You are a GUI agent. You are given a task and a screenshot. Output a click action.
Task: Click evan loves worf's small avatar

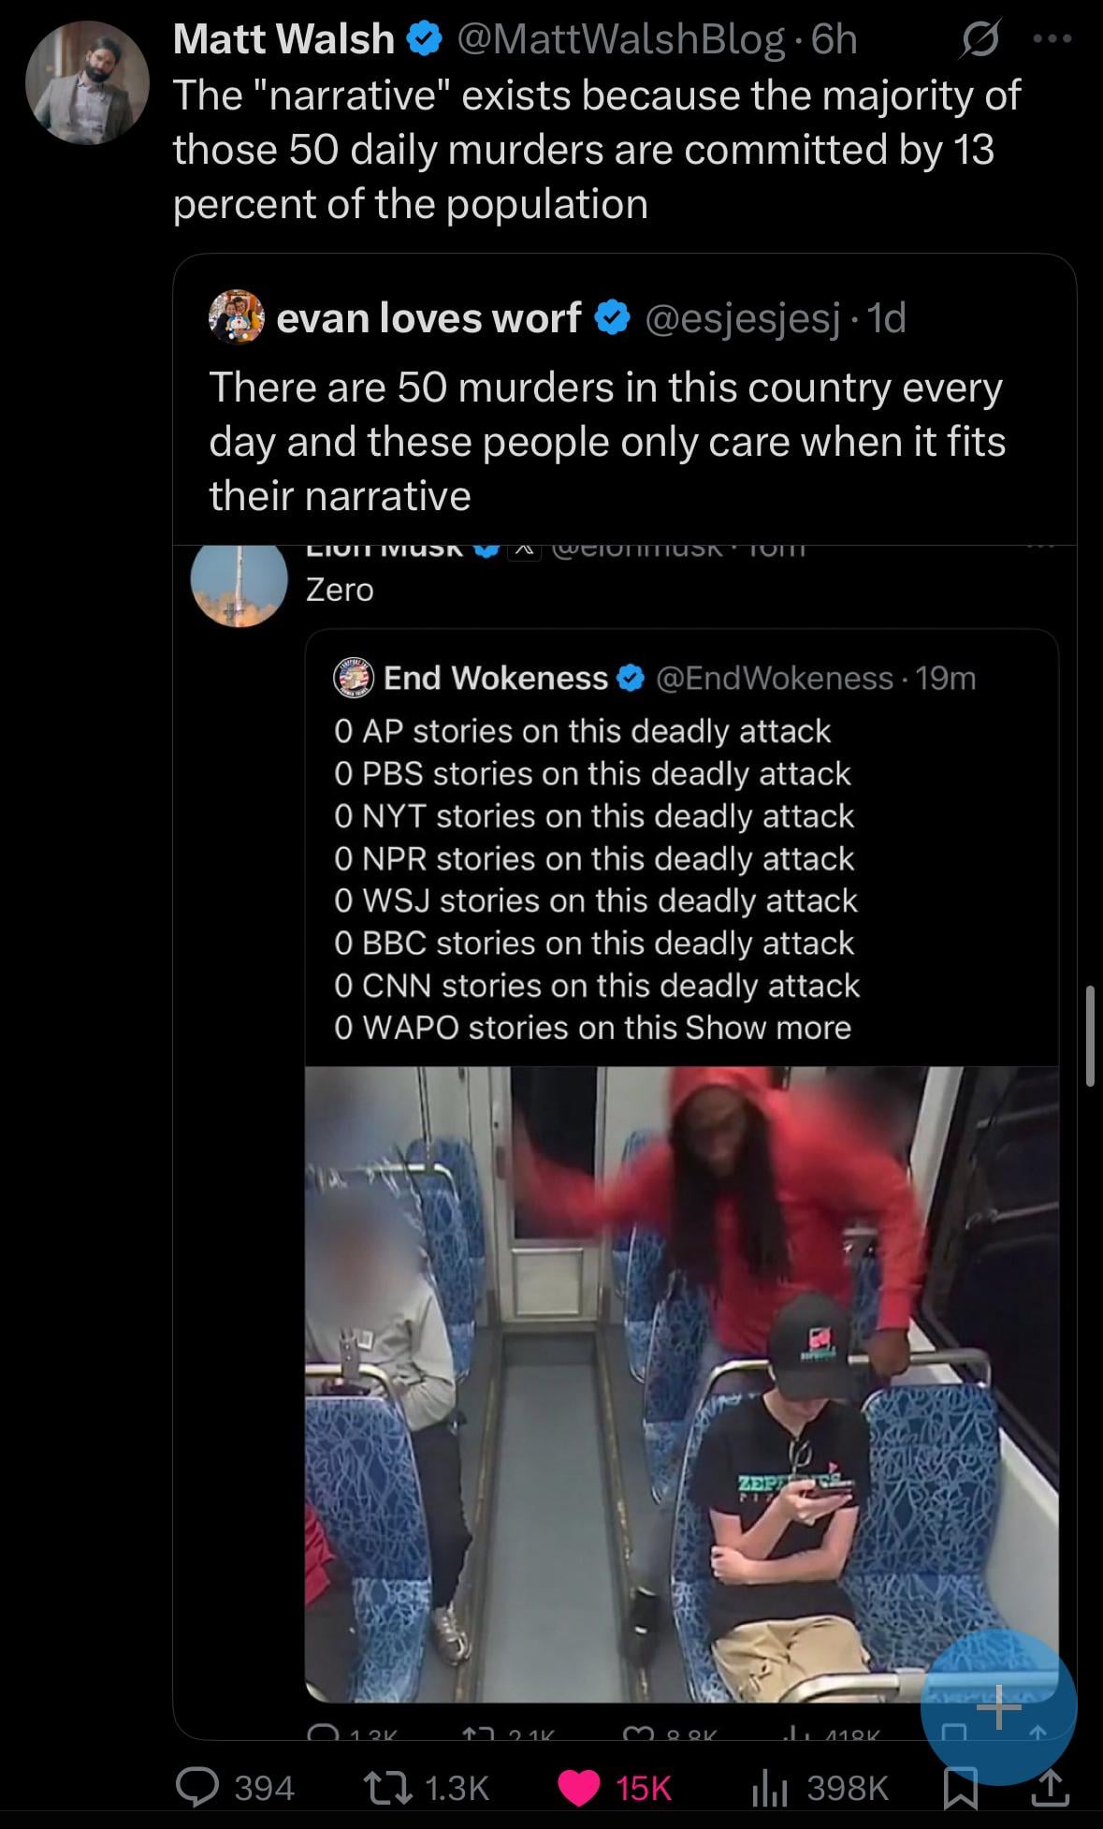[237, 316]
